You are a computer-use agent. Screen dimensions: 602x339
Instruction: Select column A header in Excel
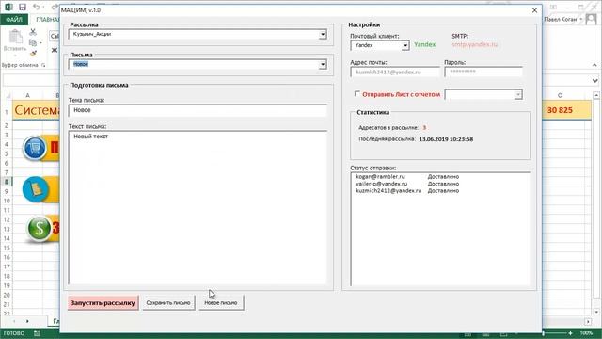click(27, 95)
